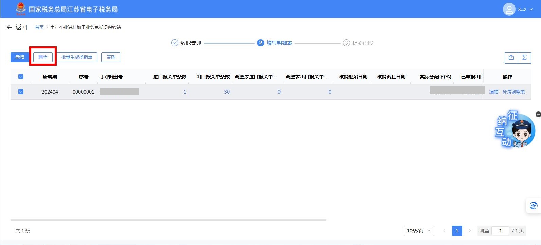Click the 跳至 page number input field
541x245 pixels.
(x=500, y=231)
